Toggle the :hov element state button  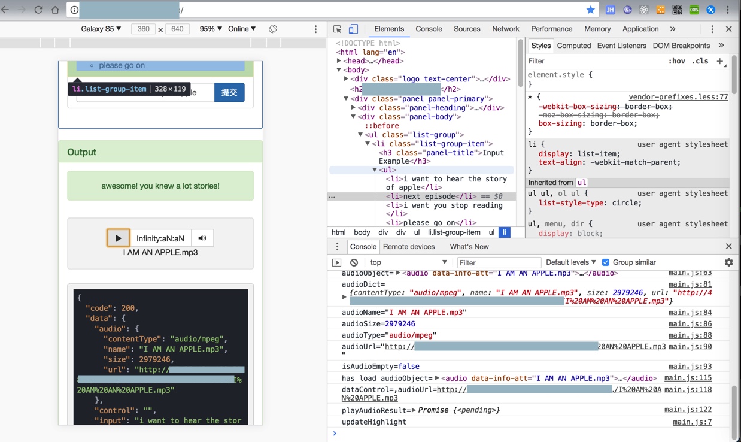click(676, 61)
